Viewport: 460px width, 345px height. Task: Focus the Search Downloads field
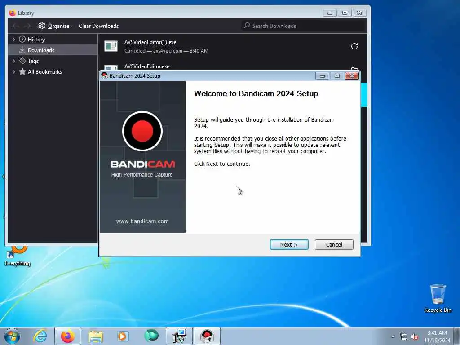(x=304, y=26)
